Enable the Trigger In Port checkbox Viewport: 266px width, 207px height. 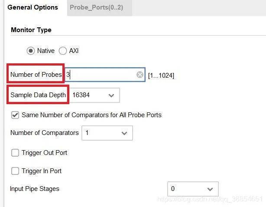(15, 171)
